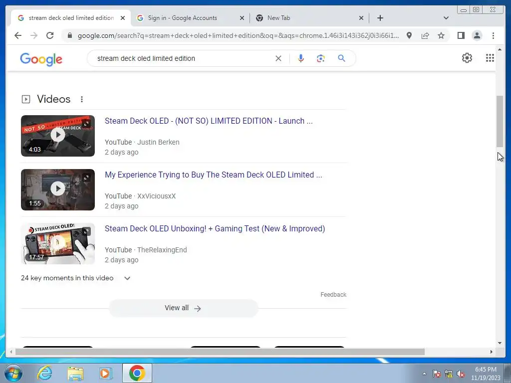This screenshot has height=383, width=511.
Task: Click the Videos section heading
Action: 54,99
